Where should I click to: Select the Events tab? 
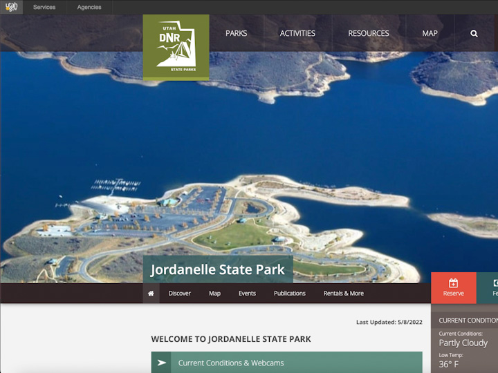click(247, 294)
